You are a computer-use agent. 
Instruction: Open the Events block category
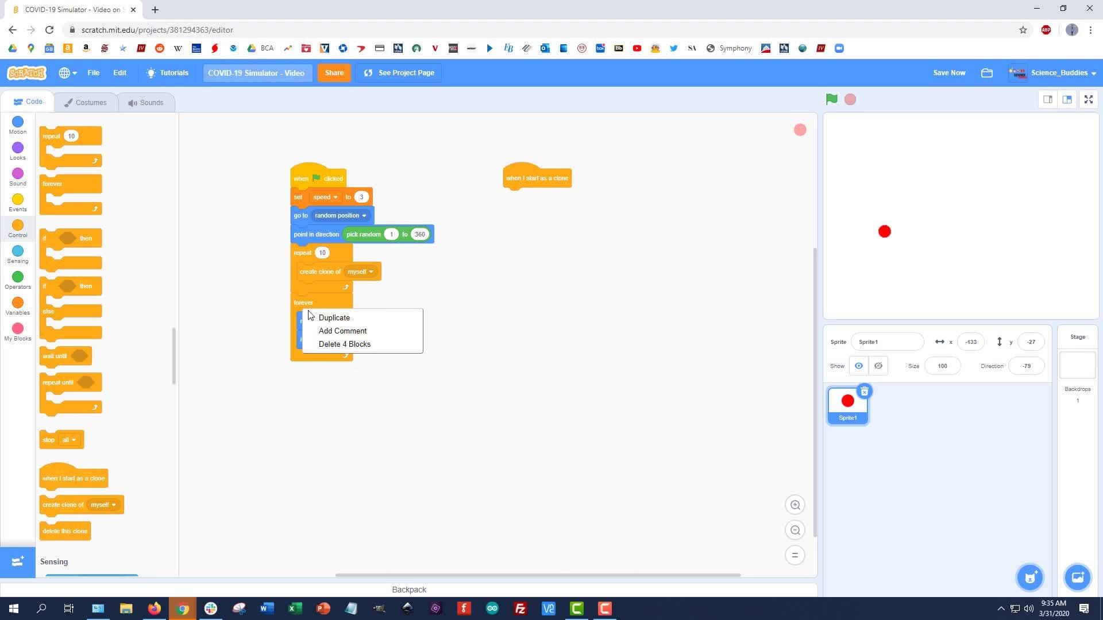point(17,203)
